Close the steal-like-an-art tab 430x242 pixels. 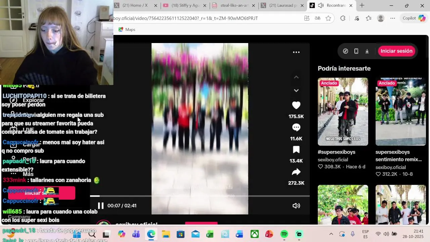(253, 5)
